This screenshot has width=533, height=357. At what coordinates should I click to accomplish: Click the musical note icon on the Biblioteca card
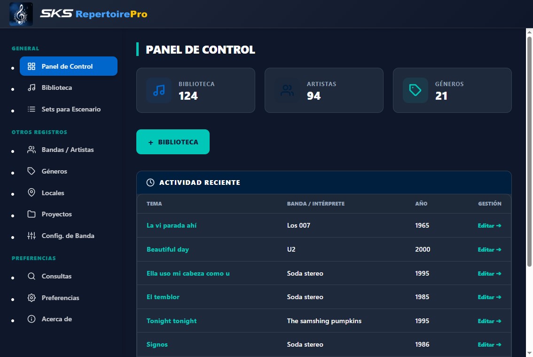click(x=159, y=90)
